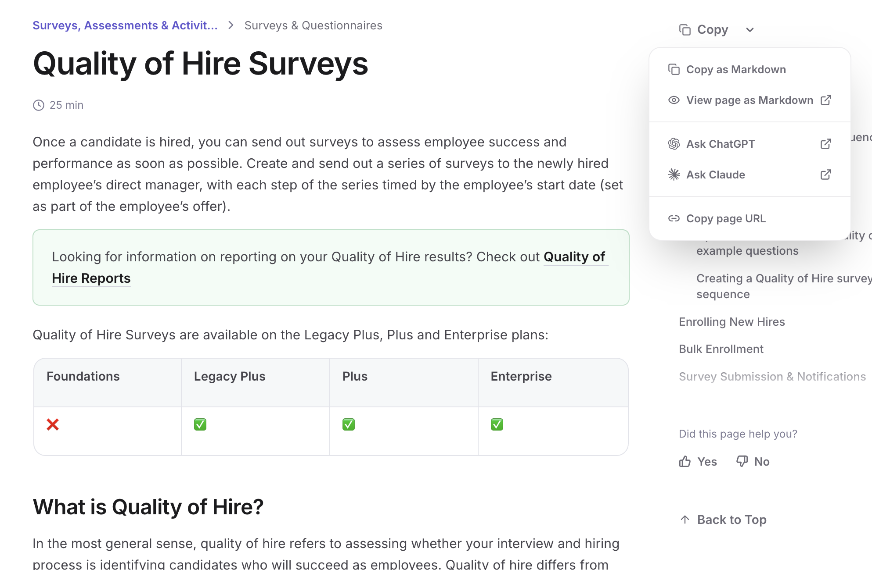Open external link icon beside Ask Claude

tap(825, 175)
